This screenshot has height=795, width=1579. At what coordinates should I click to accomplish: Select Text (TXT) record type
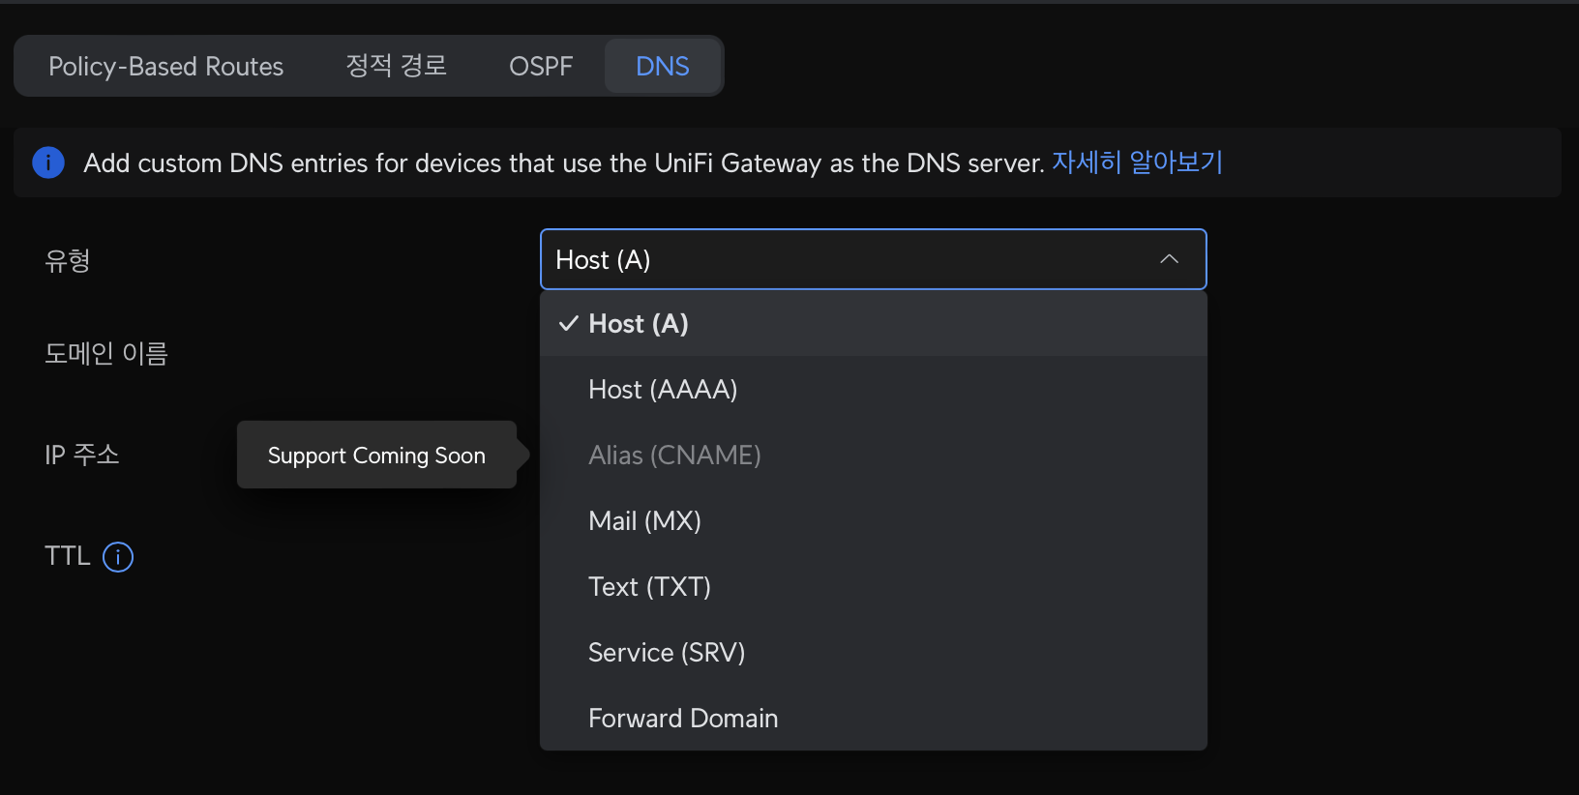649,587
